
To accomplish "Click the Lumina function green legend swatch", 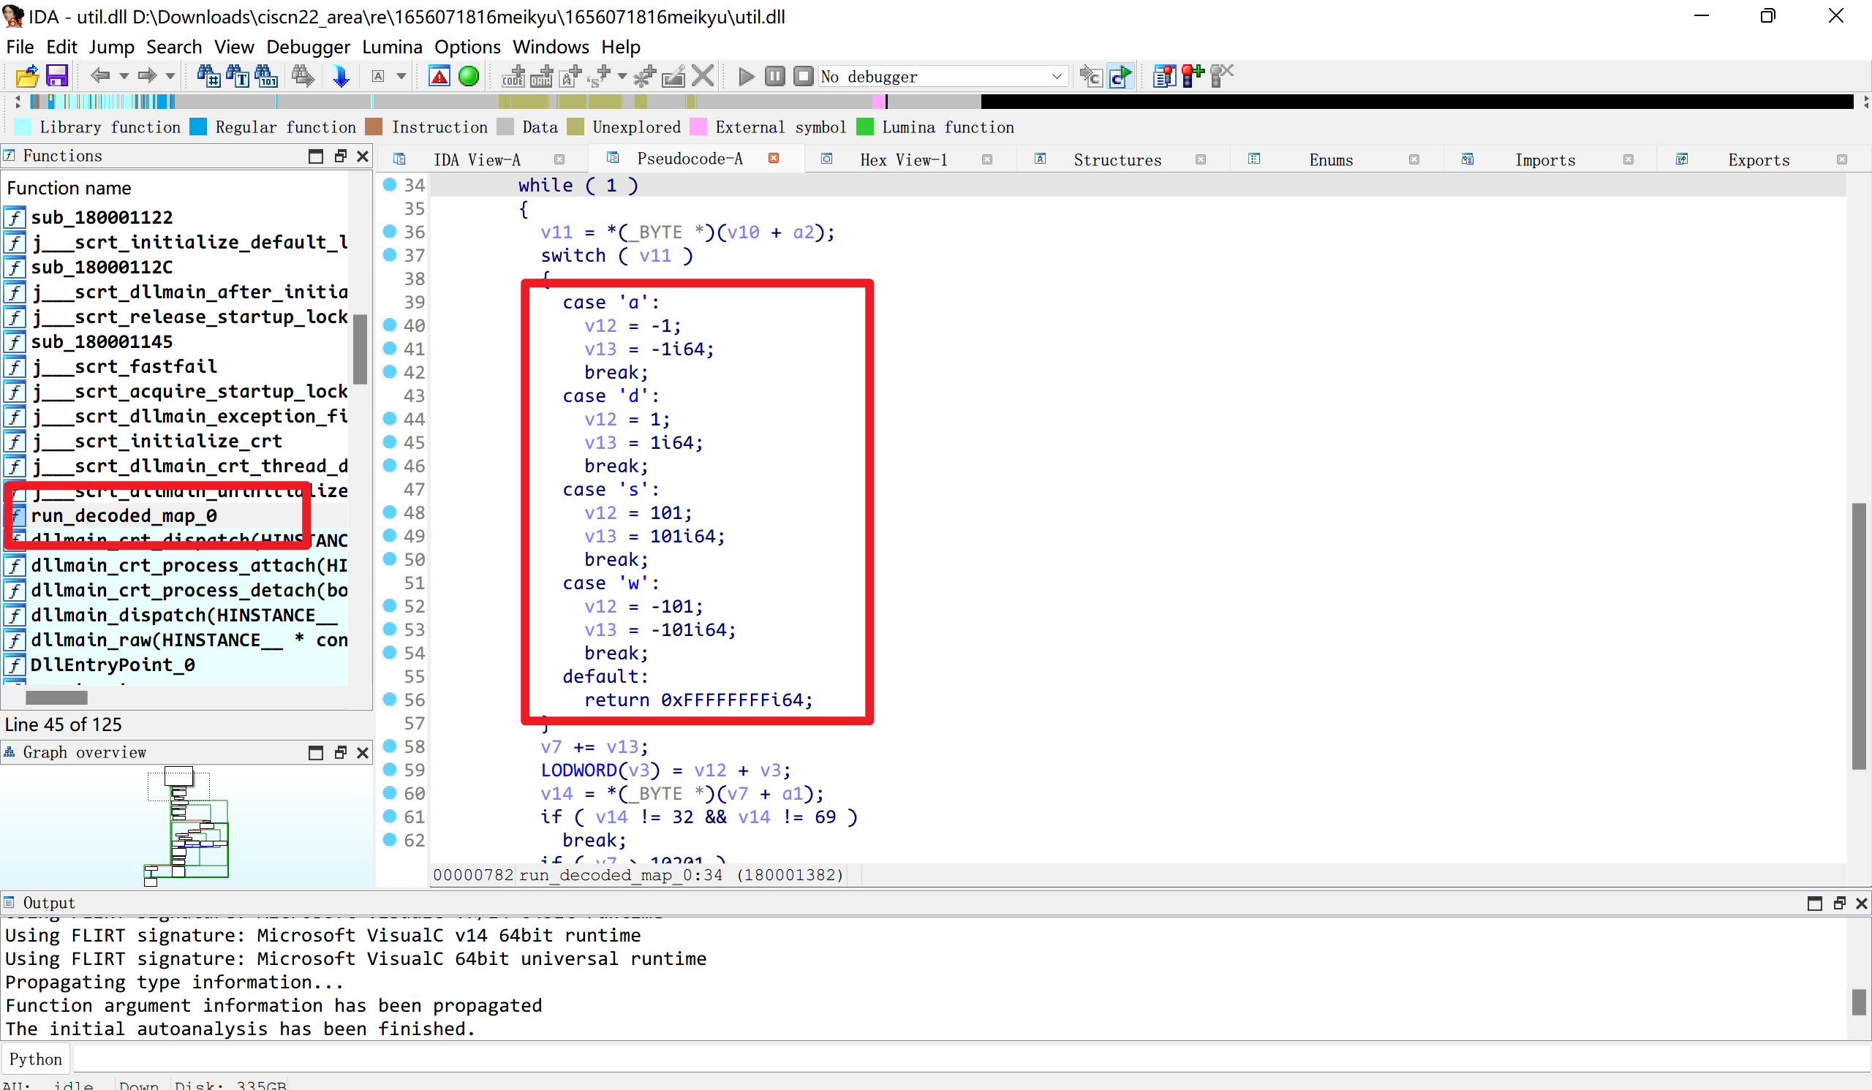I will (x=864, y=127).
